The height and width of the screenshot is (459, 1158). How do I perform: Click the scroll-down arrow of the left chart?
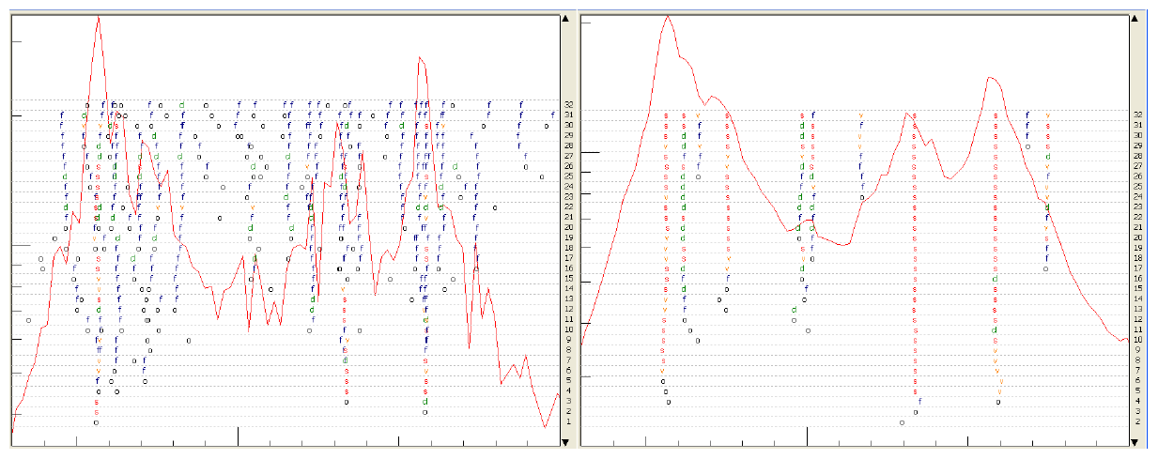point(566,438)
